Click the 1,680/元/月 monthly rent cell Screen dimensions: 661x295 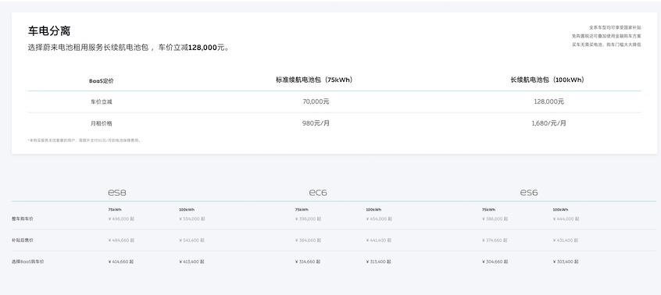click(x=548, y=123)
